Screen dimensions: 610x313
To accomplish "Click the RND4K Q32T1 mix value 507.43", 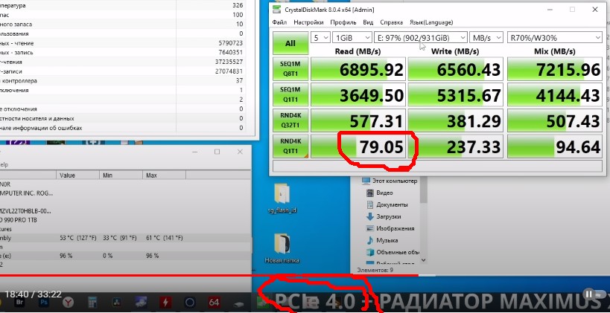I will [x=555, y=120].
